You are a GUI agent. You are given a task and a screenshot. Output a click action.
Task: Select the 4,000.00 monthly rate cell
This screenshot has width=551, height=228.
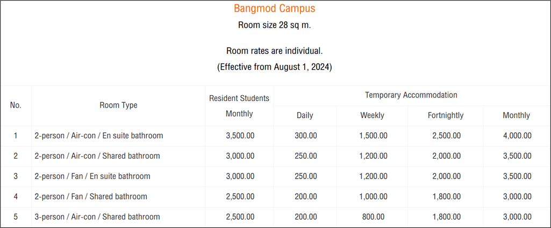(x=517, y=136)
